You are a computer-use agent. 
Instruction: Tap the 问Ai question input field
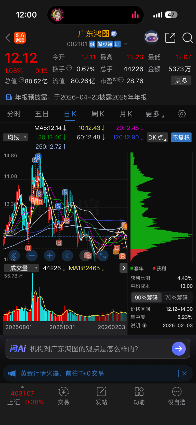(98, 349)
